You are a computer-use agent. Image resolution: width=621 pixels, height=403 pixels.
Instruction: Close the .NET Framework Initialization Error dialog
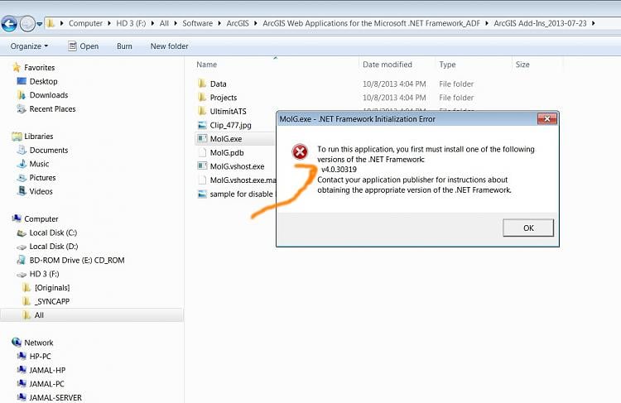[x=547, y=119]
